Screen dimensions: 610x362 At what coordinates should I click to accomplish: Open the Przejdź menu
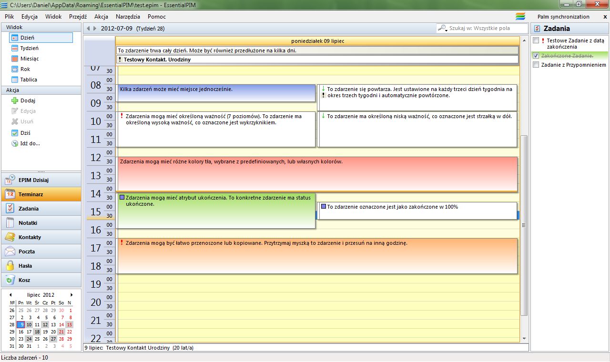[x=78, y=16]
